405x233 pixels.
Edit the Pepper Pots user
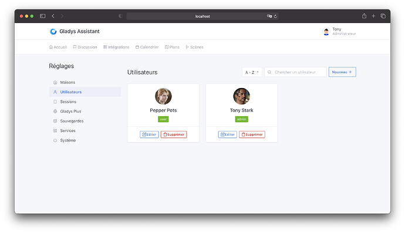click(149, 134)
